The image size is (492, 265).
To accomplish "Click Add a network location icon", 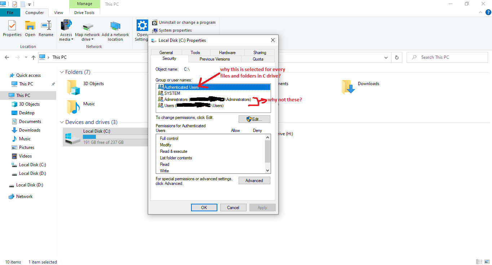I will (x=115, y=26).
